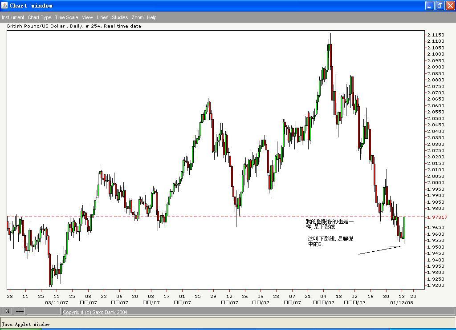Open the Chart Type menu
This screenshot has height=330, width=456.
(40, 17)
